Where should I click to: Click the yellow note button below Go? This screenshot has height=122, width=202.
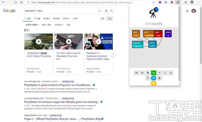(154, 83)
